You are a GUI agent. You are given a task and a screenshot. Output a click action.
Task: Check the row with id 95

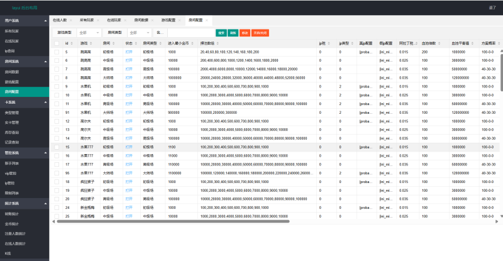coord(57,173)
